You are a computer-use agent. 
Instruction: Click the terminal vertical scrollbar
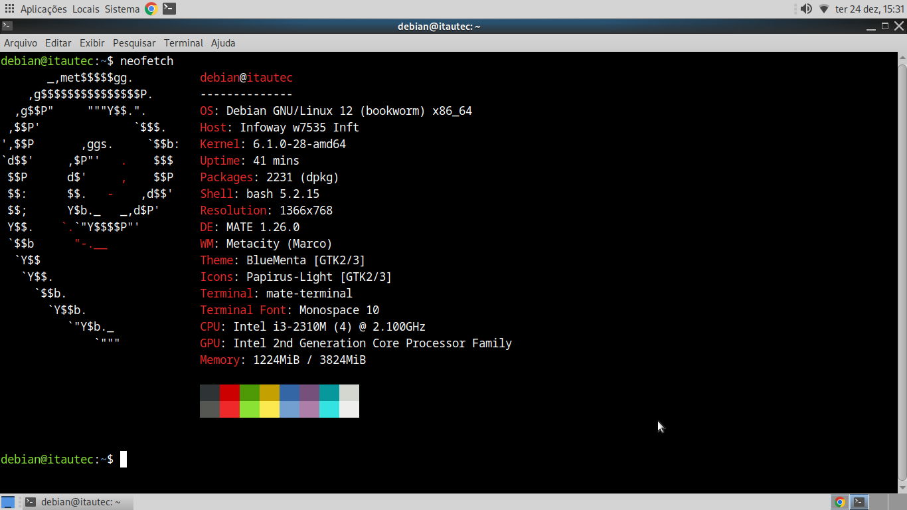(902, 272)
